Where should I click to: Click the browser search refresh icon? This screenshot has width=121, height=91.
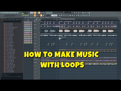[x=22, y=22]
